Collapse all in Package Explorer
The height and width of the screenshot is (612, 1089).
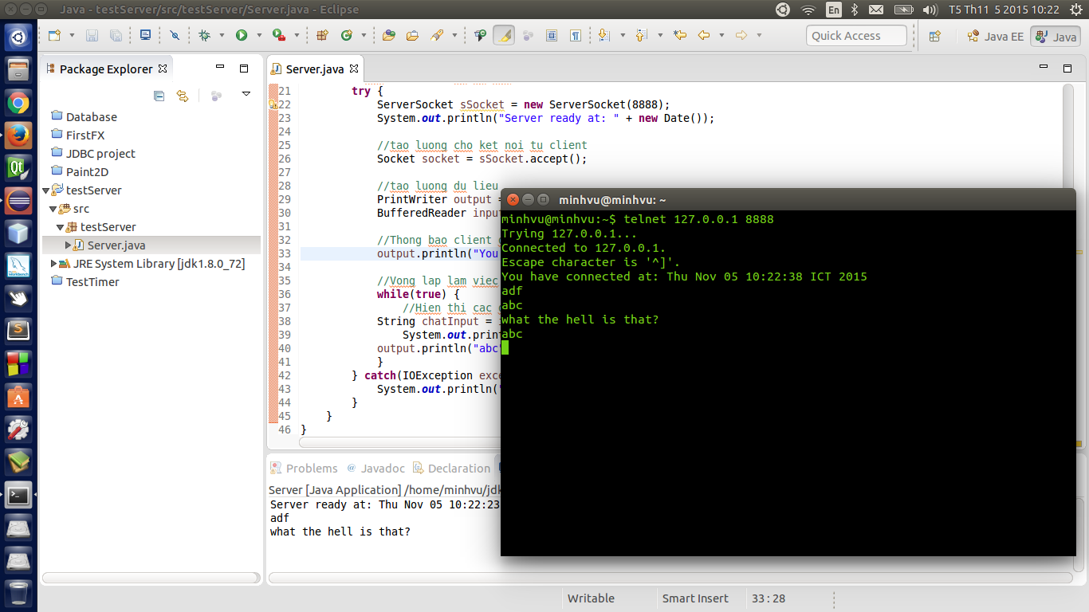[x=159, y=96]
